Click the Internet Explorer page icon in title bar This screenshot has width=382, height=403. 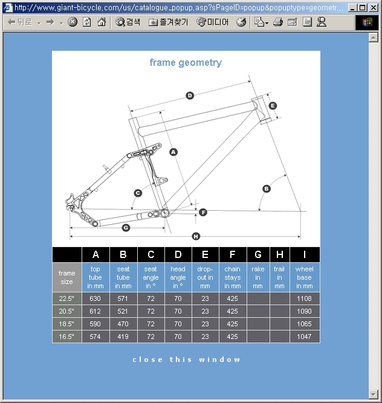pos(8,7)
